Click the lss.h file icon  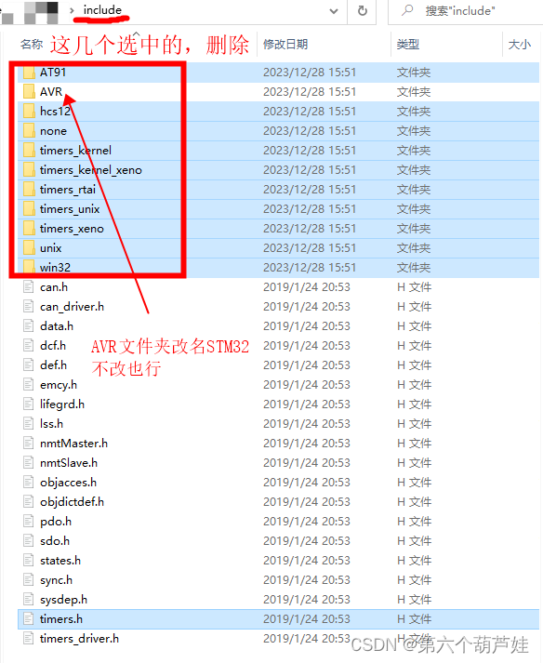click(x=28, y=423)
